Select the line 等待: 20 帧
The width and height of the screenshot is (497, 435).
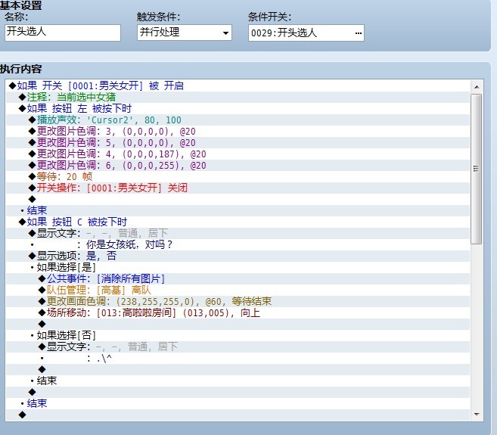238,176
